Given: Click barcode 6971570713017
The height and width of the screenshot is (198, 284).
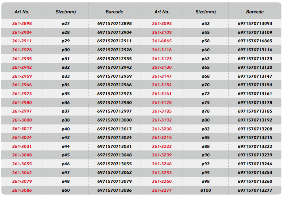Looking at the screenshot, I should pos(114,129).
